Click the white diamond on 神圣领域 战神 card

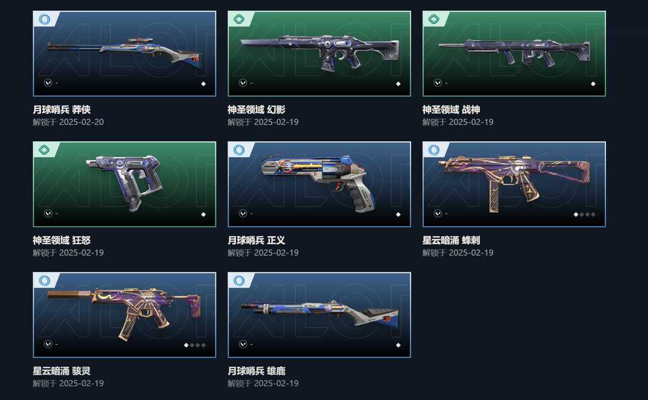[593, 84]
